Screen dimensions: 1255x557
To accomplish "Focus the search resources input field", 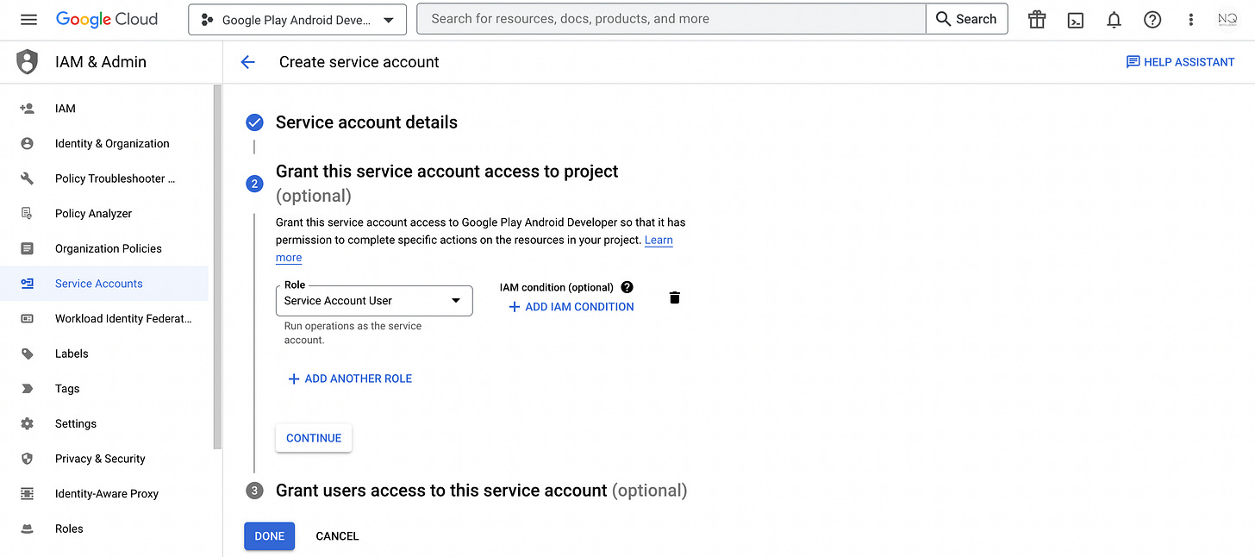I will click(671, 19).
